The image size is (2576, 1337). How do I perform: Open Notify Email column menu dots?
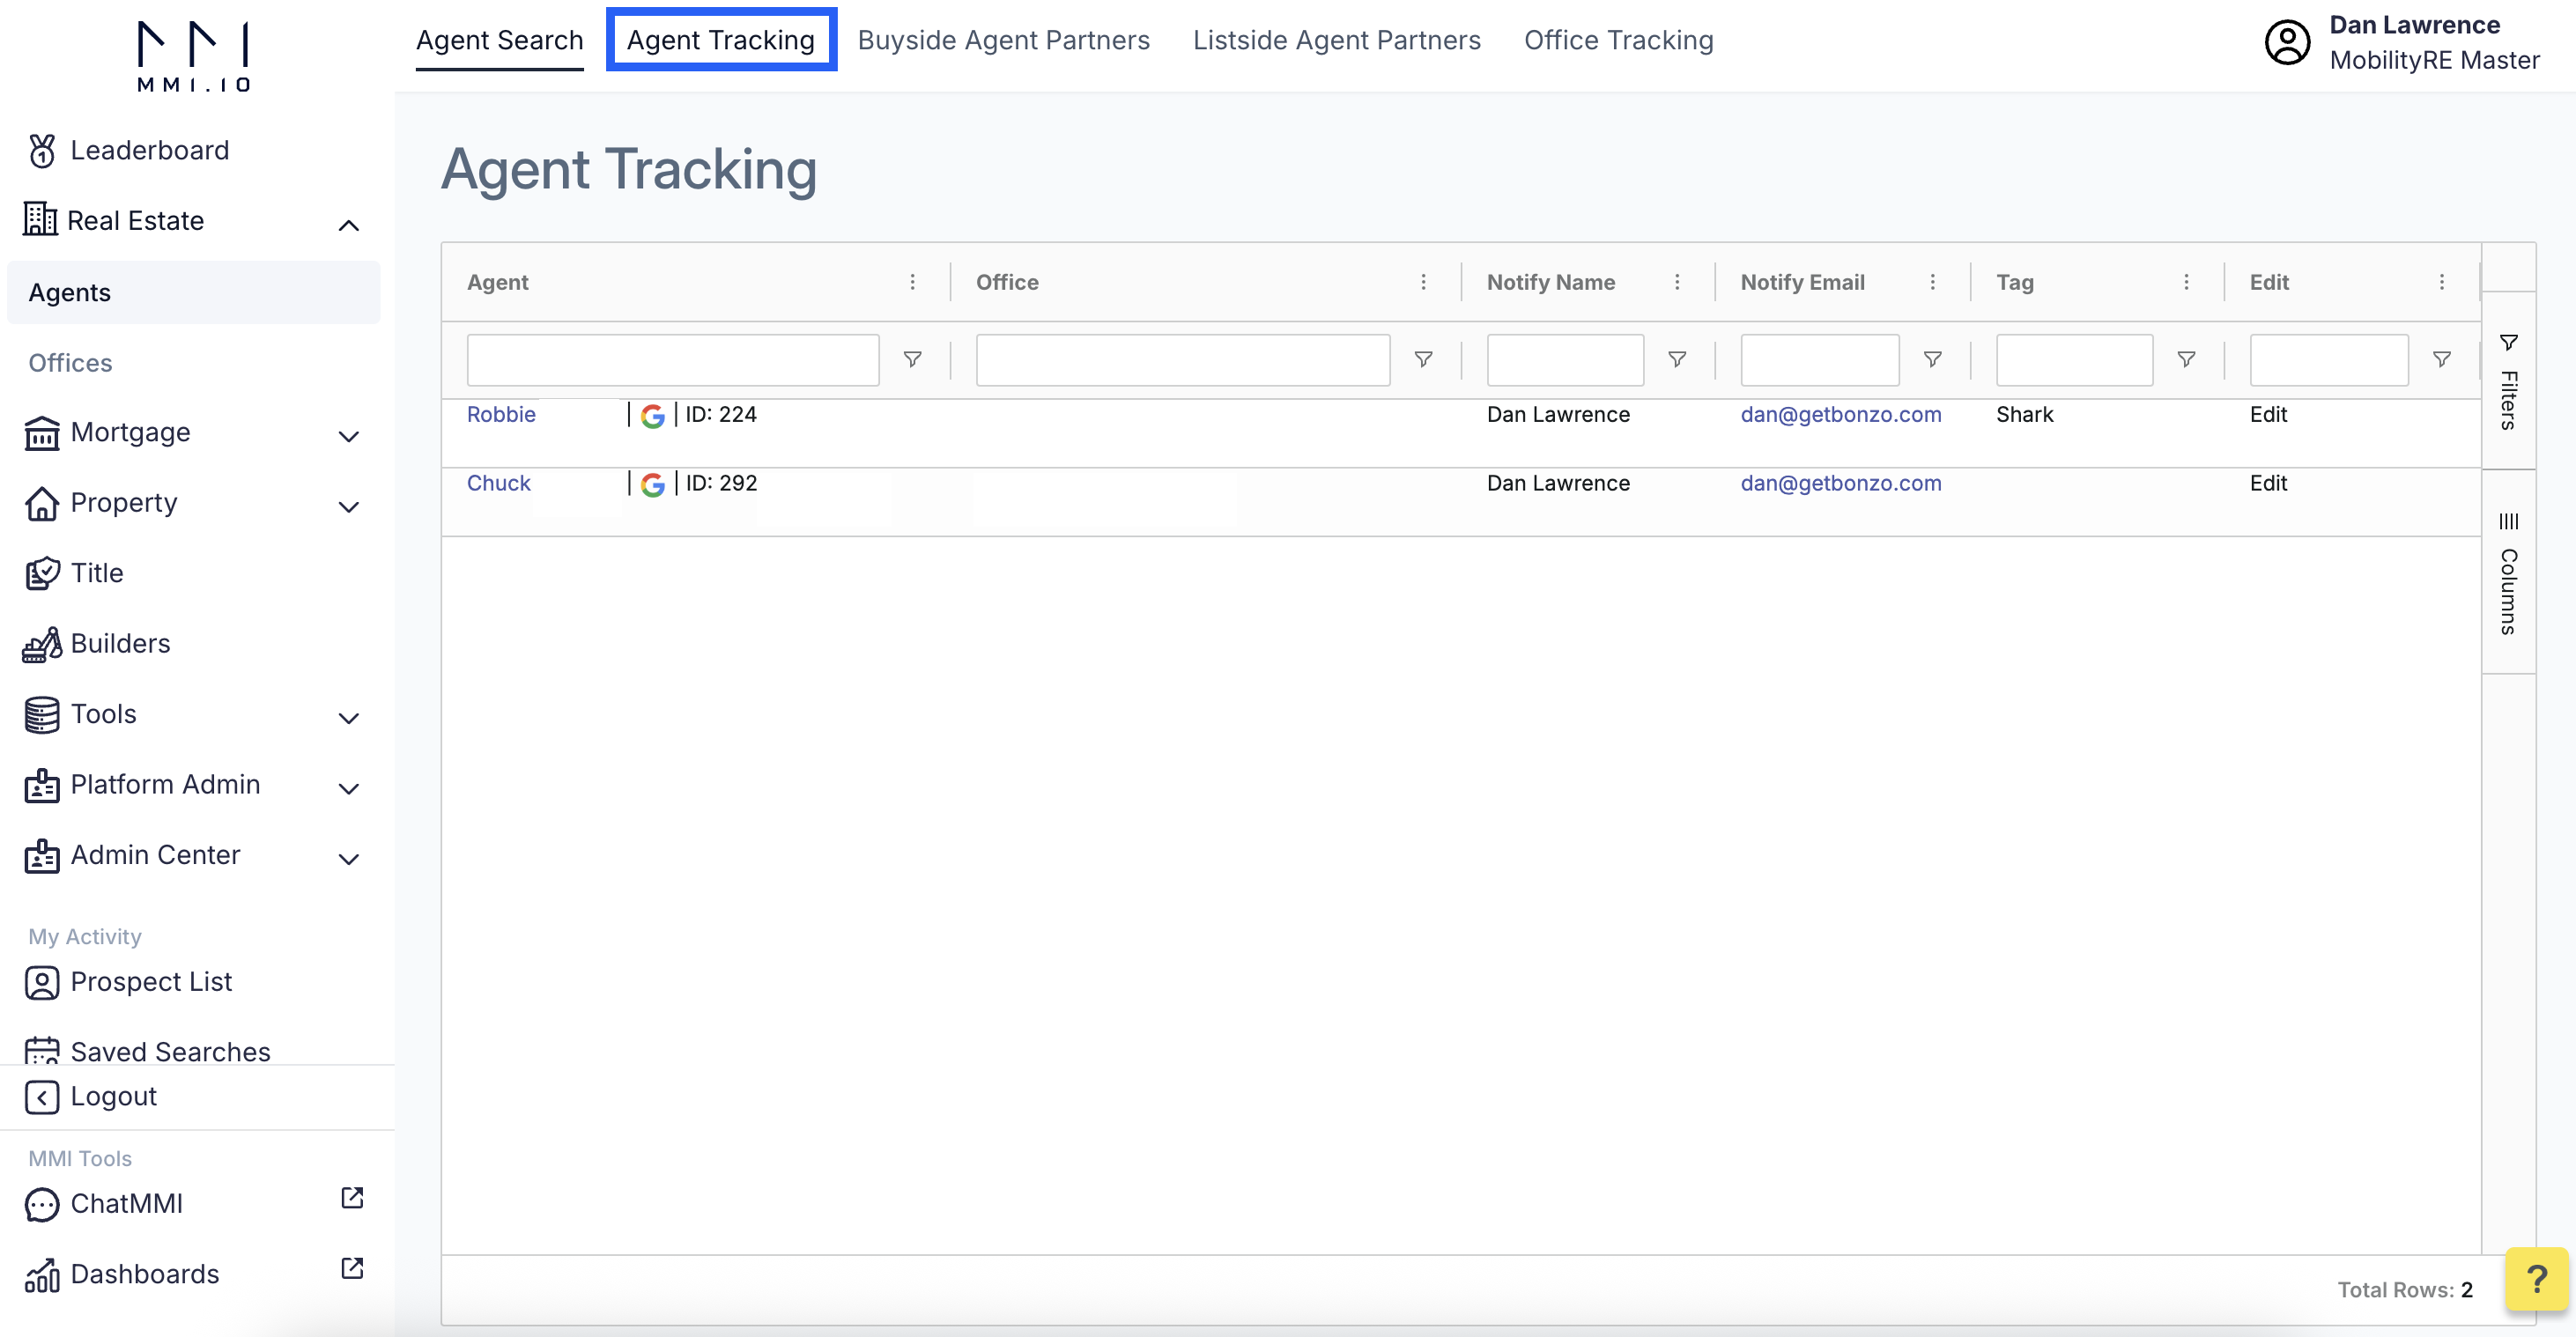[x=1932, y=282]
